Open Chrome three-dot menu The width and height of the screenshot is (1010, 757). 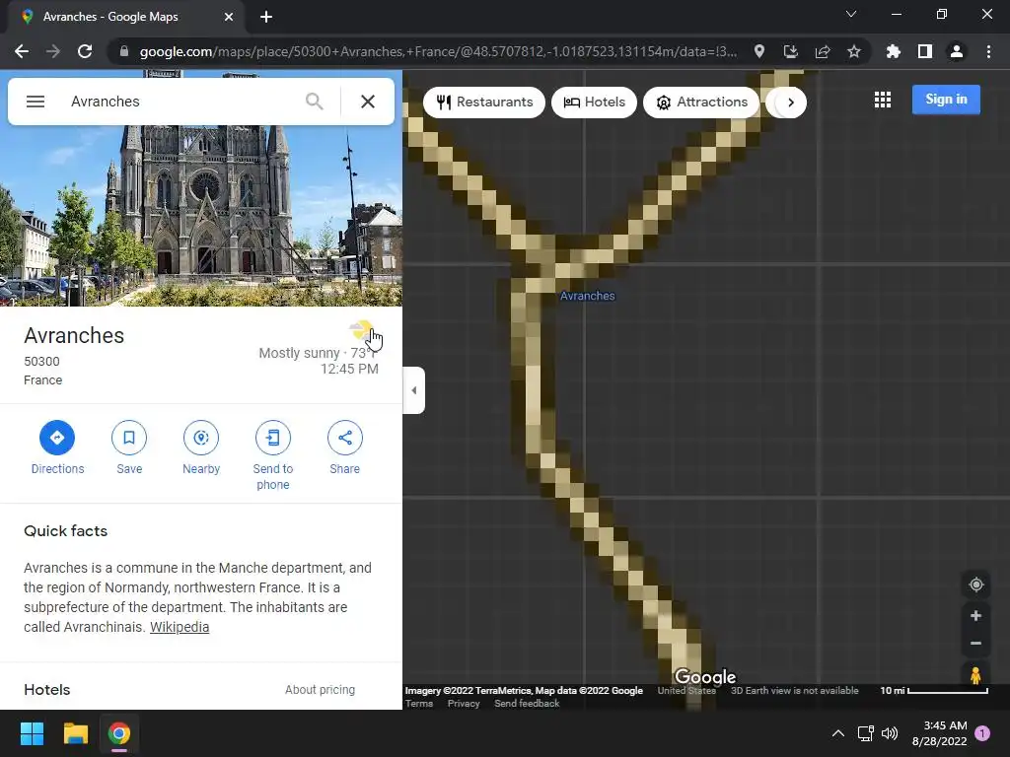[x=988, y=51]
